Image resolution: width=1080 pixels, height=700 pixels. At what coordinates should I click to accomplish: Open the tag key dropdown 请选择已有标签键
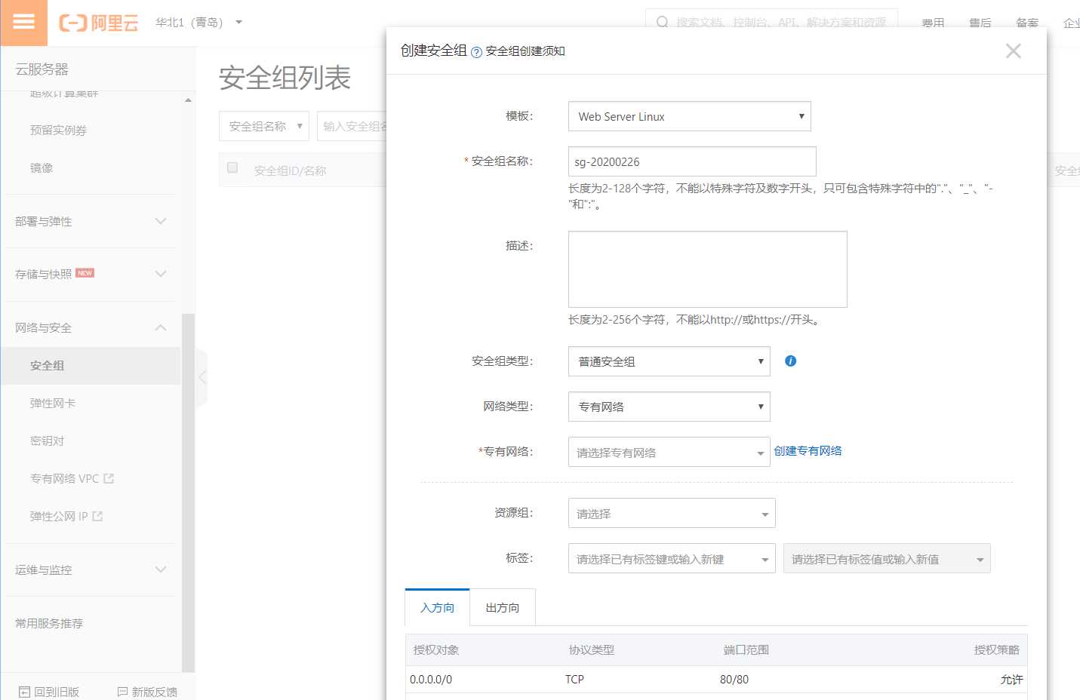tap(672, 558)
